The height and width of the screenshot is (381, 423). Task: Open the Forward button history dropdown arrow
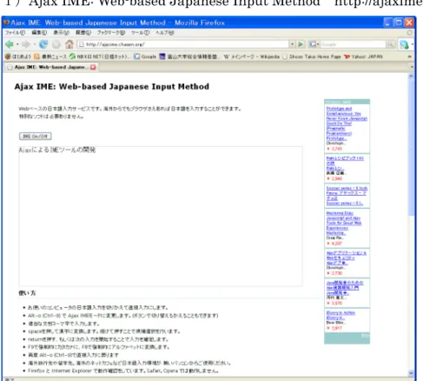click(34, 44)
